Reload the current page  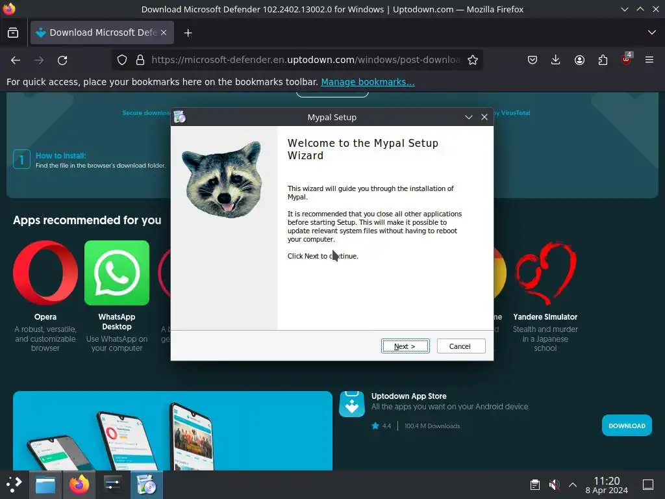click(x=62, y=60)
